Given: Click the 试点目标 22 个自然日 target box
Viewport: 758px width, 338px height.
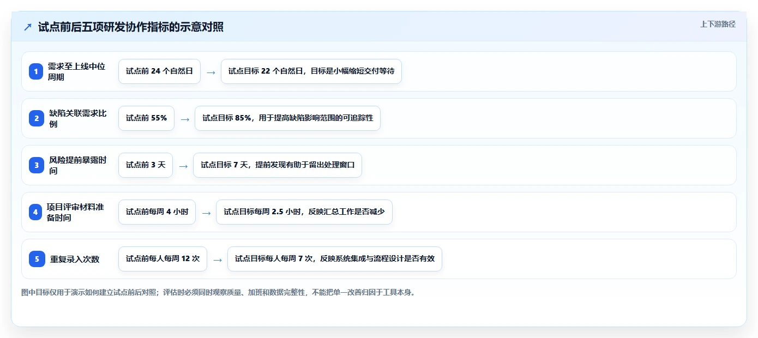Looking at the screenshot, I should [x=311, y=71].
